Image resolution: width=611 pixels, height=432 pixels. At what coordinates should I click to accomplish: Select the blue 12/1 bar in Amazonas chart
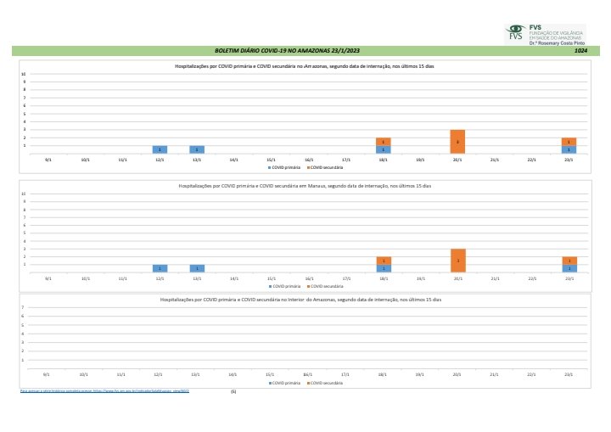point(160,149)
